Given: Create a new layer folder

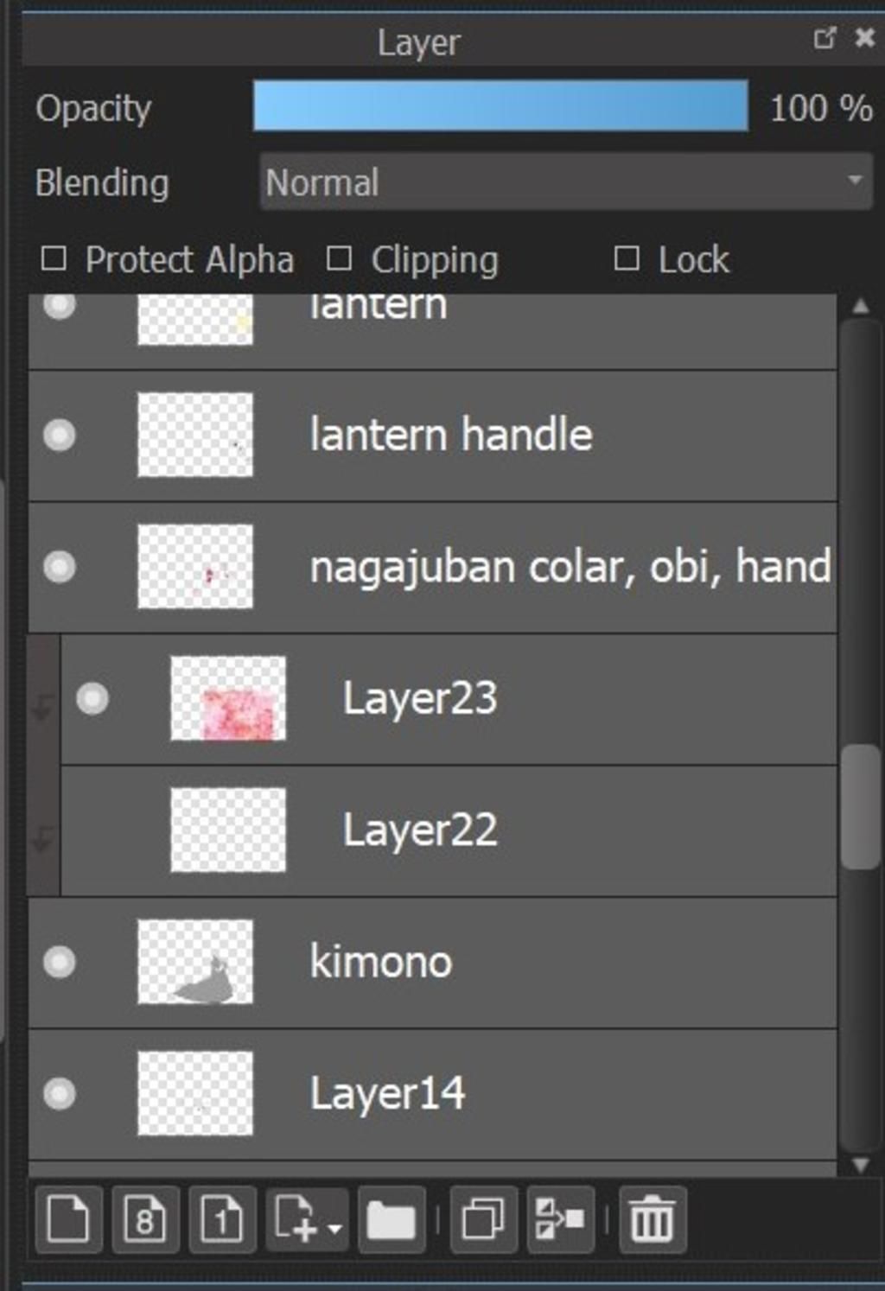Looking at the screenshot, I should pos(392,1219).
